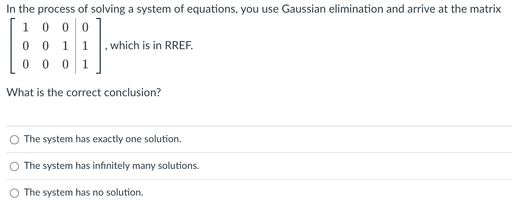Click the 1 entry in the last matrix row
Image resolution: width=512 pixels, height=210 pixels.
[85, 65]
